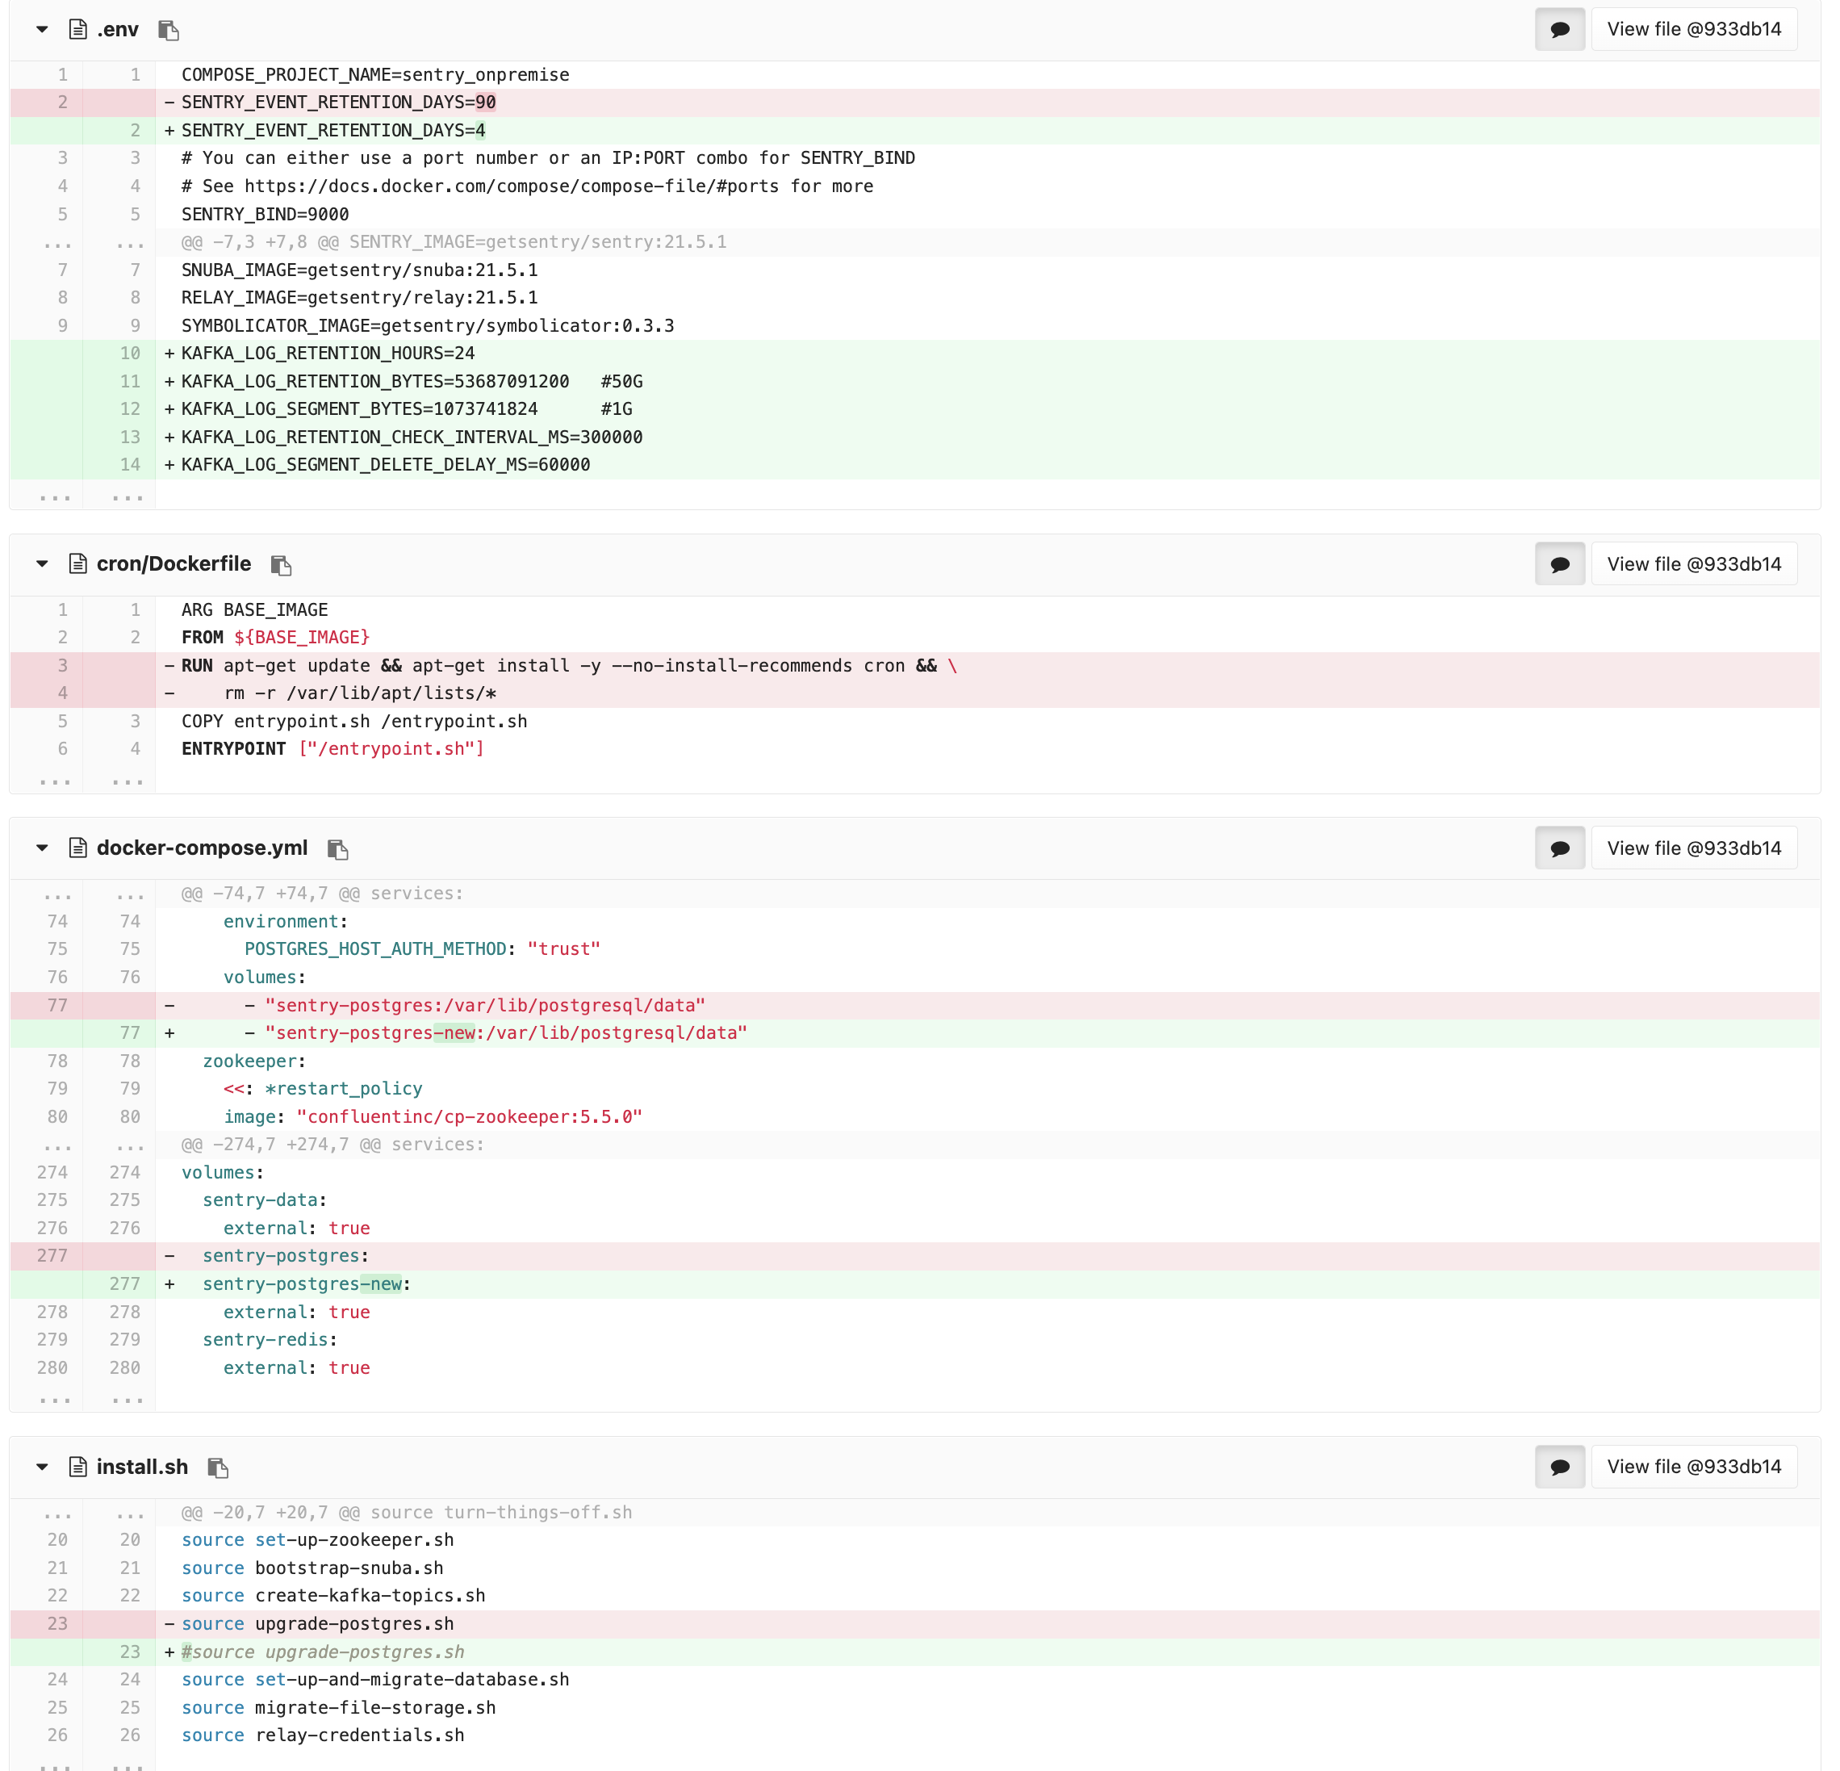Collapse the docker-compose.yml diff section
Viewport: 1840px width, 1771px height.
(41, 847)
